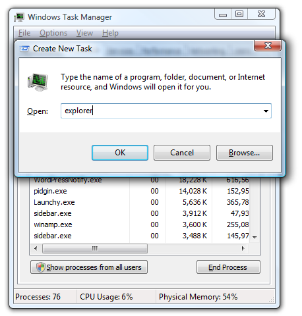Image resolution: width=302 pixels, height=316 pixels.
Task: Open the File menu
Action: coord(24,33)
